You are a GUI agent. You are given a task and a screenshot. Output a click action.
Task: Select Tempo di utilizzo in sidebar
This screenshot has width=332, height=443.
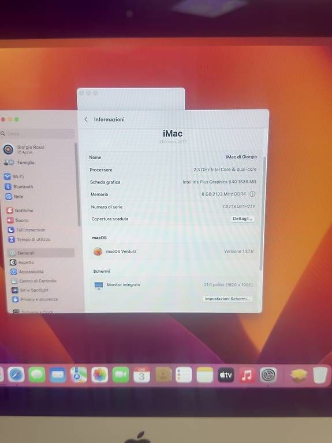click(x=29, y=239)
